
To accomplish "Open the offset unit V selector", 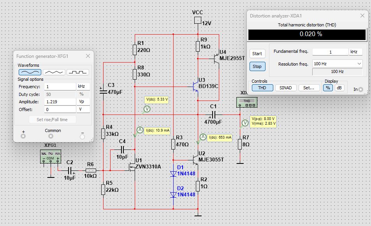I will [83, 109].
